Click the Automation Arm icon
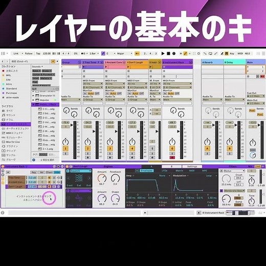Screen dimensions: 266x266 [x=185, y=54]
